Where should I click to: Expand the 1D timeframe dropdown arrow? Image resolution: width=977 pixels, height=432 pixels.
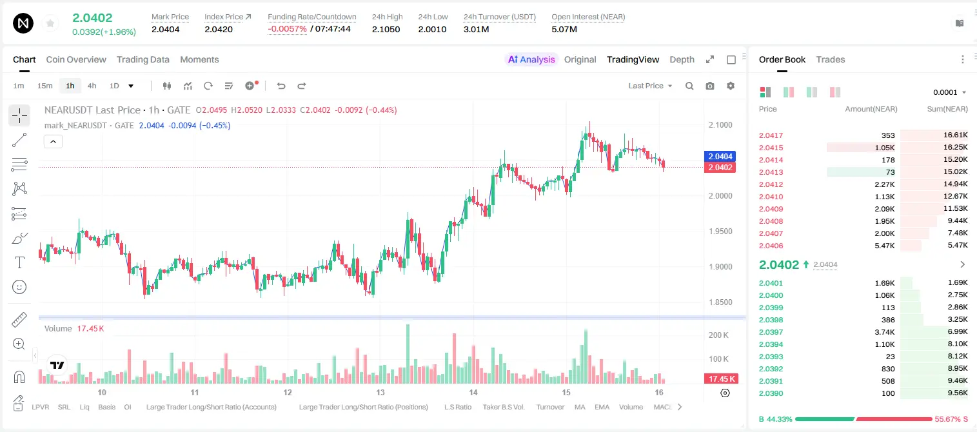click(x=131, y=86)
